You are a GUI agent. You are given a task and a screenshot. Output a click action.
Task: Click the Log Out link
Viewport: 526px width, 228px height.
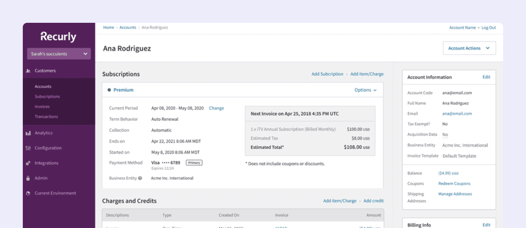pyautogui.click(x=489, y=28)
